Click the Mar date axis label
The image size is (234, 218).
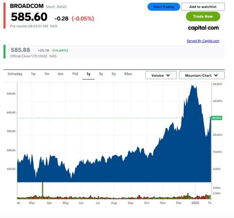(x=32, y=203)
